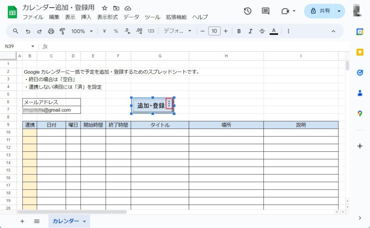Viewport: 370px width, 228px height.
Task: Open Google Calendar side panel icon
Action: (x=360, y=31)
